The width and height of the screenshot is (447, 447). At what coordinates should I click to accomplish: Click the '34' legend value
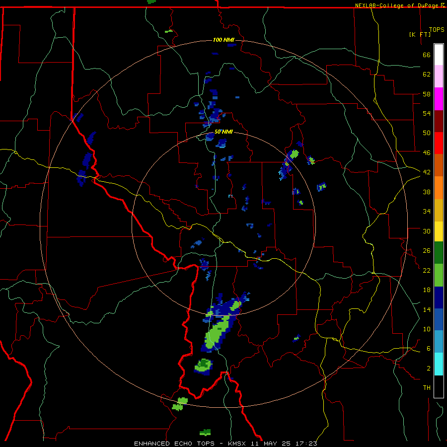pyautogui.click(x=427, y=211)
